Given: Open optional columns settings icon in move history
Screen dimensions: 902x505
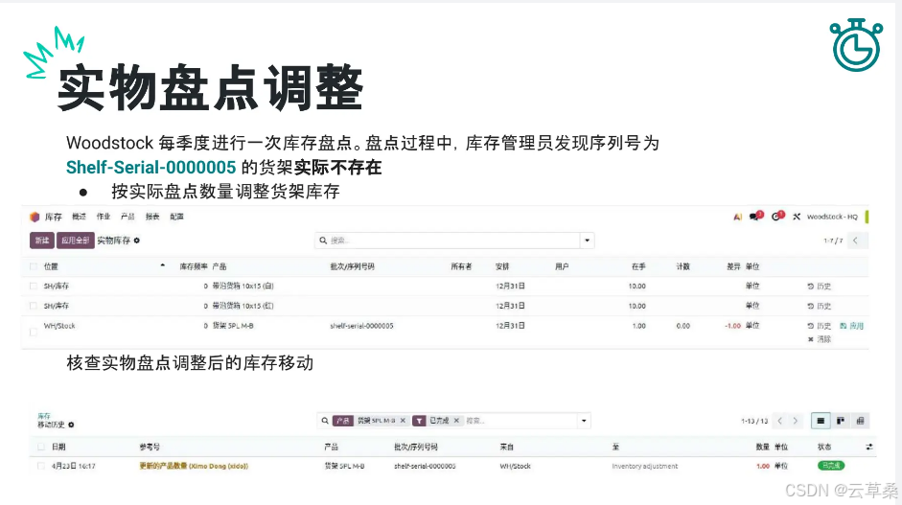Looking at the screenshot, I should [x=868, y=447].
